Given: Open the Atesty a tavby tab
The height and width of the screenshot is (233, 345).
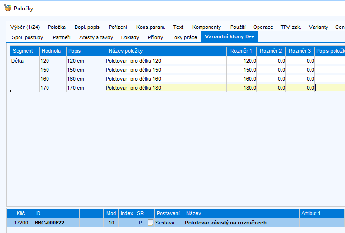Looking at the screenshot, I should point(96,37).
